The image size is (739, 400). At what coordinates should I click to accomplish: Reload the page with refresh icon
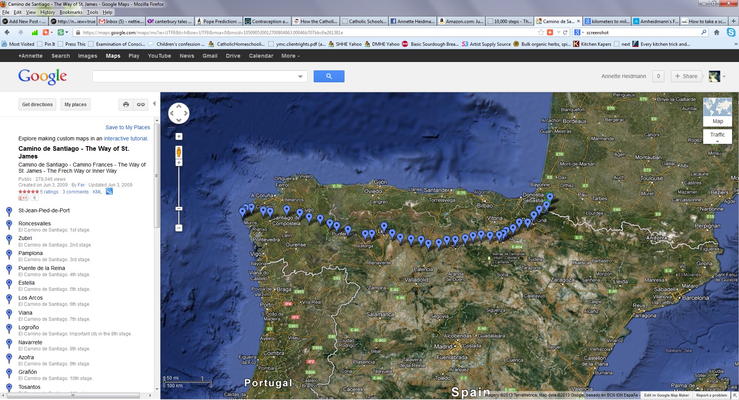(565, 32)
